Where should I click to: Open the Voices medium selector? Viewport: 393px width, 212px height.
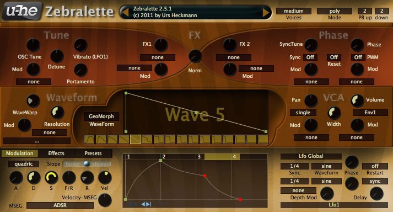293,11
